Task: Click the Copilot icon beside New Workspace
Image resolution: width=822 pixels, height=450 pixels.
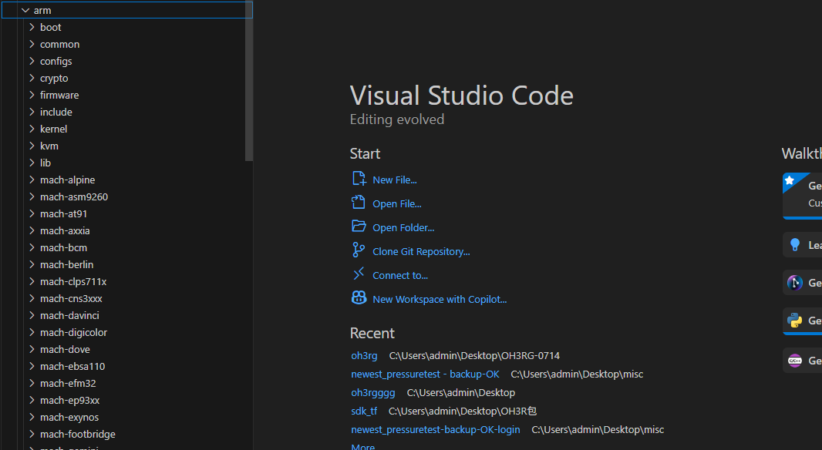Action: (359, 298)
